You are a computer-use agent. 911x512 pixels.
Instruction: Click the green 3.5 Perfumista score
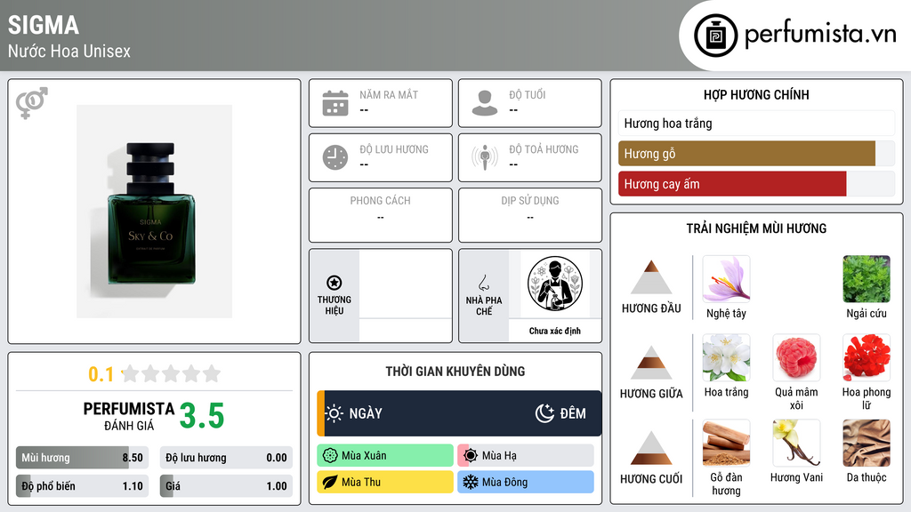(x=202, y=416)
